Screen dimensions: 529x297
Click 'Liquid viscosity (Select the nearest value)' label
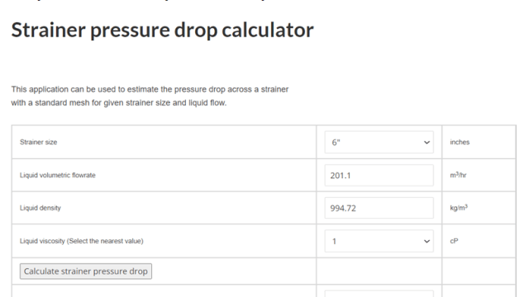82,241
